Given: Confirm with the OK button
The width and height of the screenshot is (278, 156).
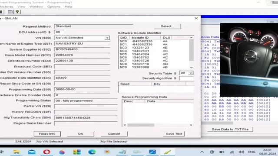Looking at the screenshot, I should coord(80,134).
